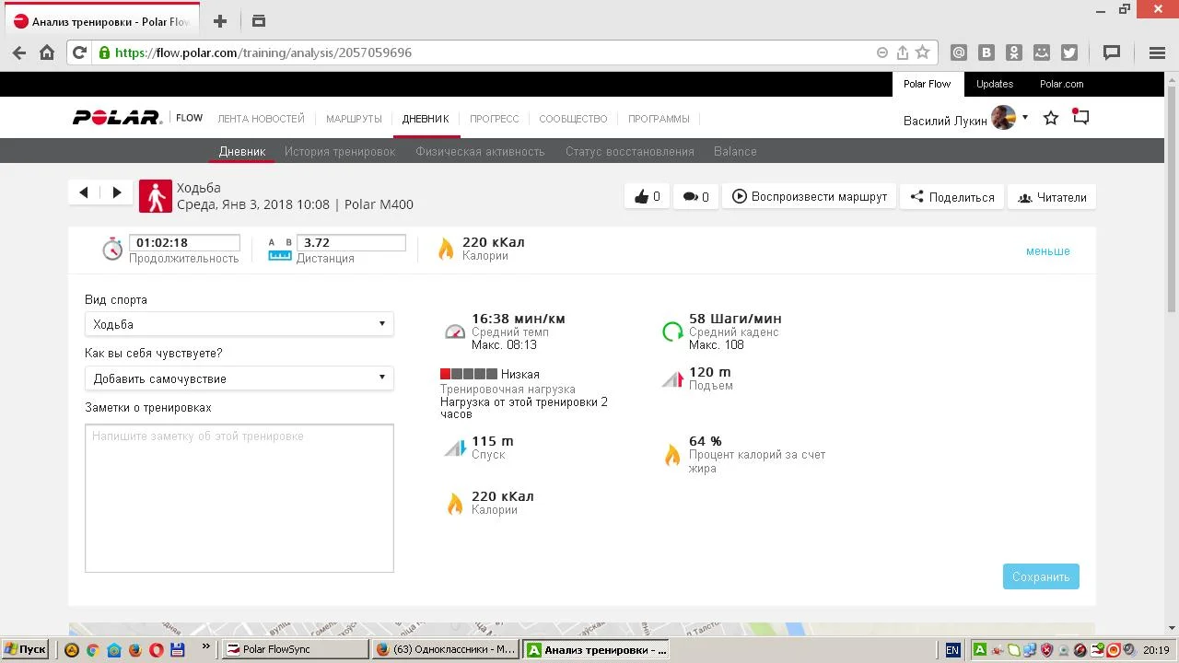Open Читатели followers button

point(1052,196)
